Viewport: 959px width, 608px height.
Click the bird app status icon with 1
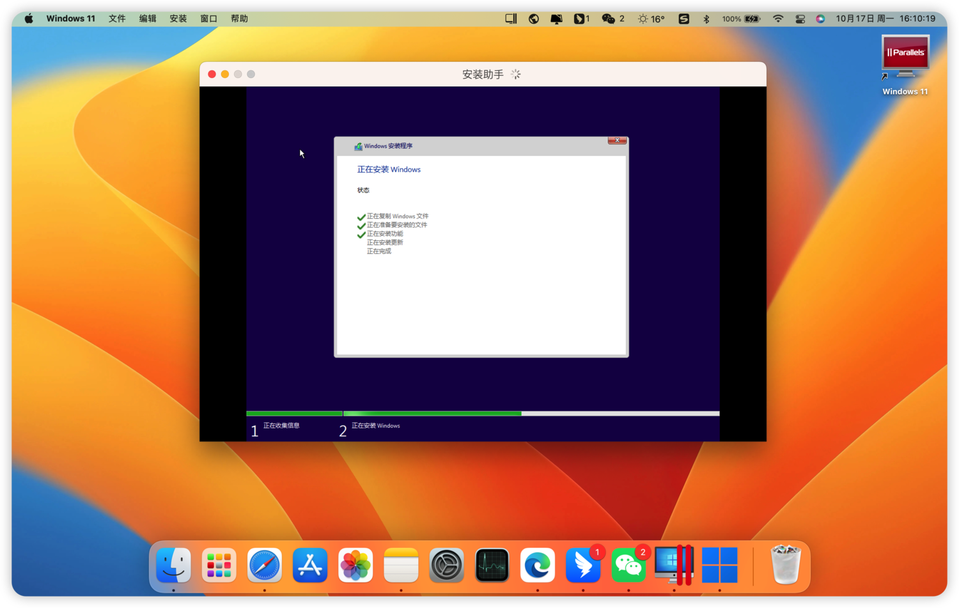[x=582, y=19]
